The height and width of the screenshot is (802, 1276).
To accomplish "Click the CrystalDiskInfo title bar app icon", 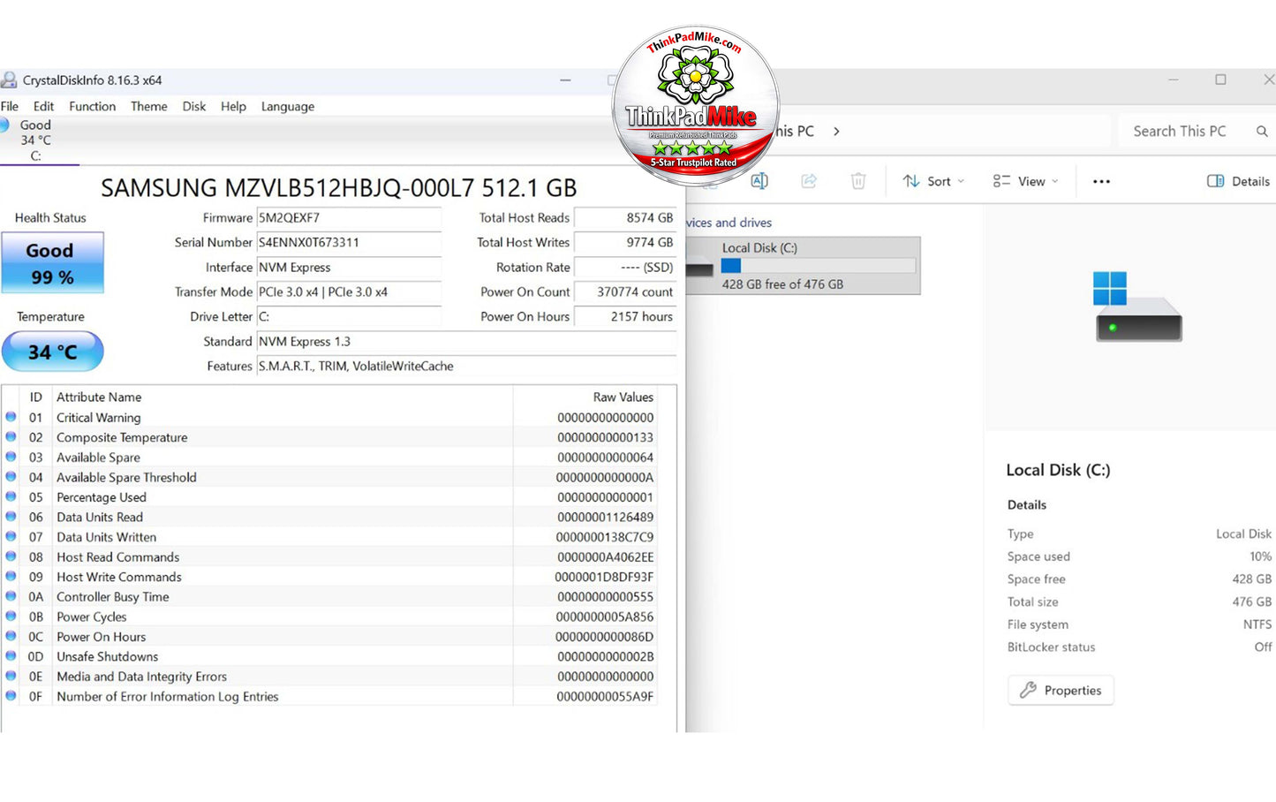I will tap(9, 80).
